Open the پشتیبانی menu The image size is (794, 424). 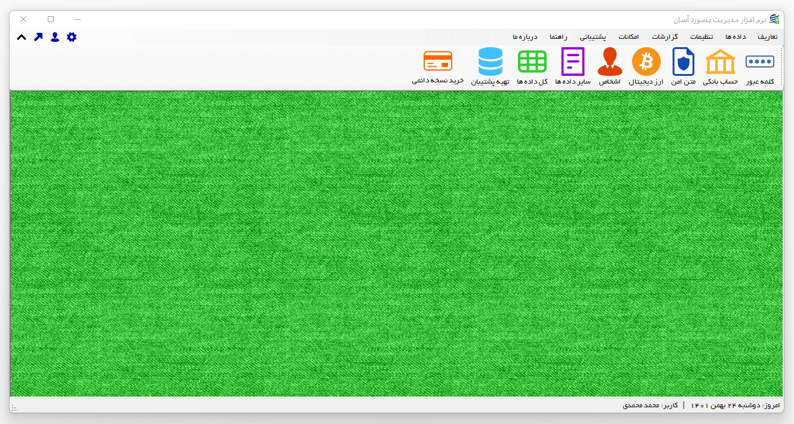coord(593,37)
